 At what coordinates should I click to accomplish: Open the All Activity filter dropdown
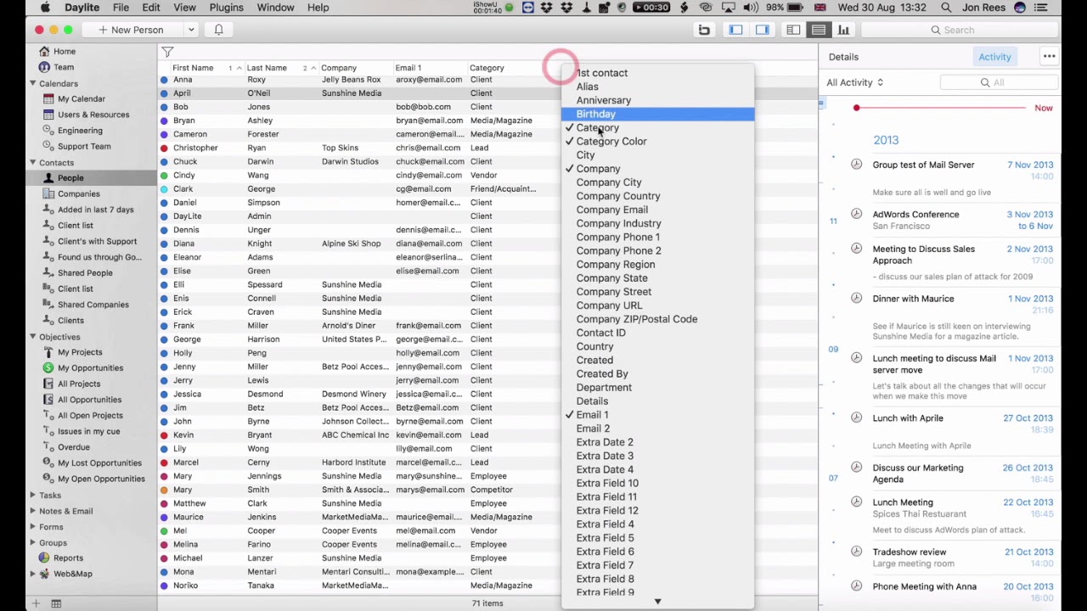[855, 82]
